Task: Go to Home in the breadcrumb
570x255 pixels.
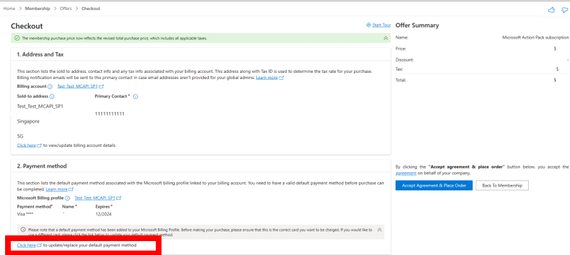Action: [9, 9]
